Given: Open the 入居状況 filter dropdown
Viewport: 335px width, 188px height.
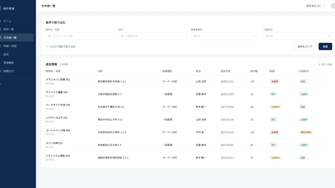Looking at the screenshot, I should pos(298,36).
